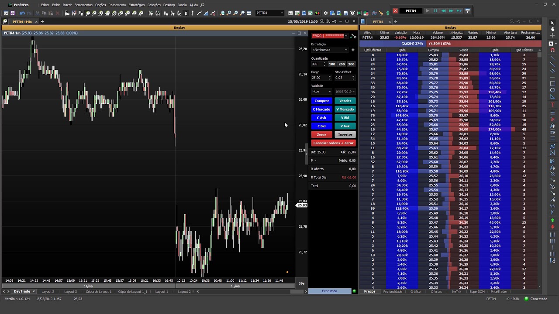The height and width of the screenshot is (314, 559).
Task: Open the Editar menu
Action: click(x=45, y=5)
